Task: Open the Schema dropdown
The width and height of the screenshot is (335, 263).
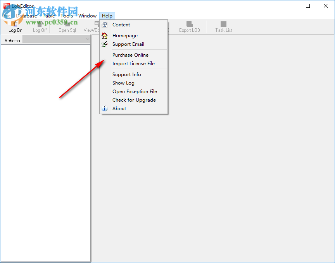Action: [x=87, y=39]
